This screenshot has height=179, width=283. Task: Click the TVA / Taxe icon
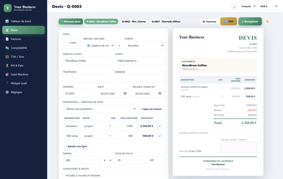coord(7,57)
